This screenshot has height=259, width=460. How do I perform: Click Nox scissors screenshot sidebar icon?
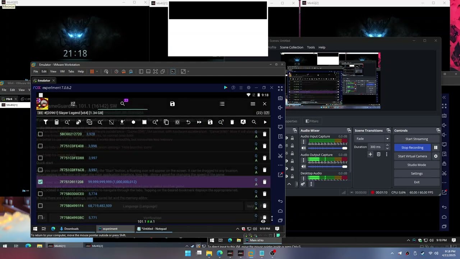[280, 156]
